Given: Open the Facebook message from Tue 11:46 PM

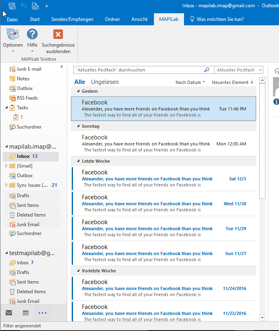Looking at the screenshot, I should click(164, 109).
